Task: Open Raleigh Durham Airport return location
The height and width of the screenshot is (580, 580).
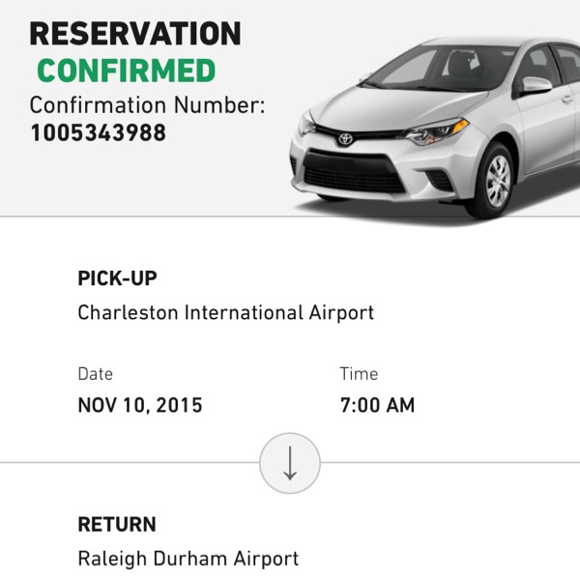Action: [x=188, y=559]
